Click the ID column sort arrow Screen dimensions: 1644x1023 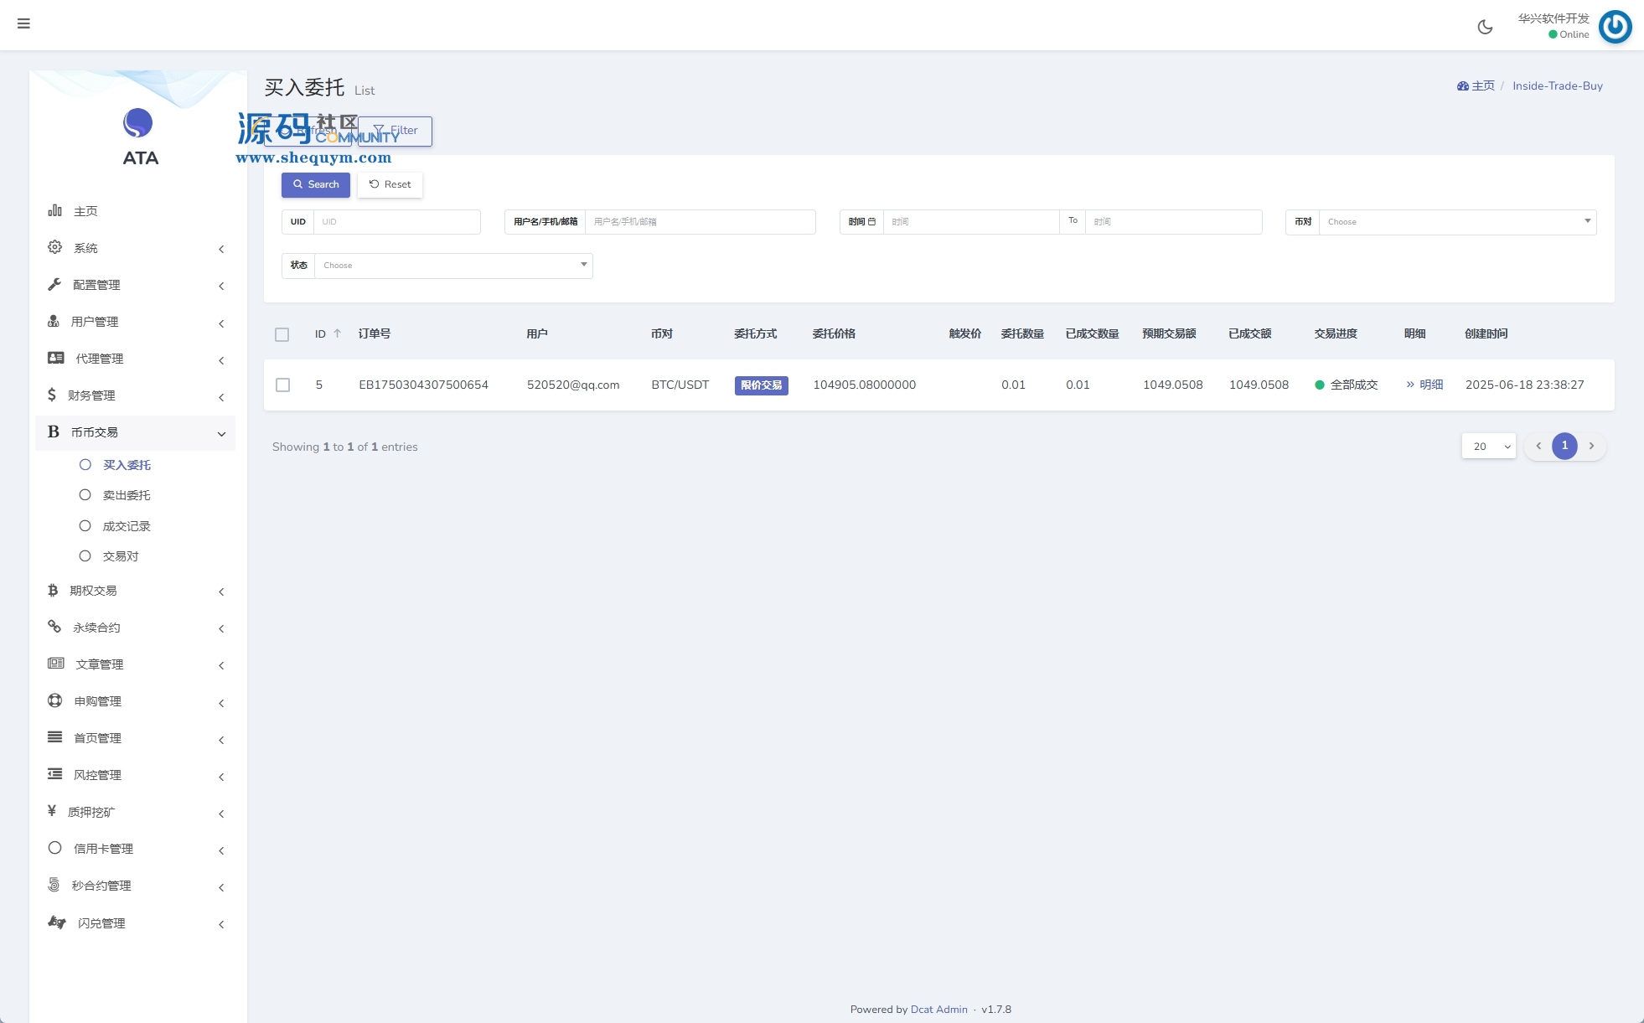[337, 333]
